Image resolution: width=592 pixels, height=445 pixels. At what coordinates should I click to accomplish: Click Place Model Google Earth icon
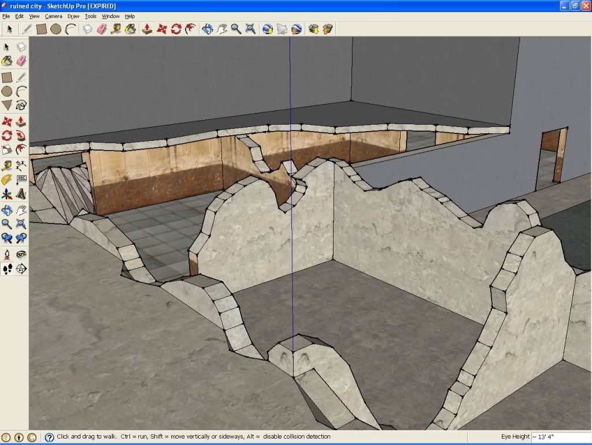point(297,29)
